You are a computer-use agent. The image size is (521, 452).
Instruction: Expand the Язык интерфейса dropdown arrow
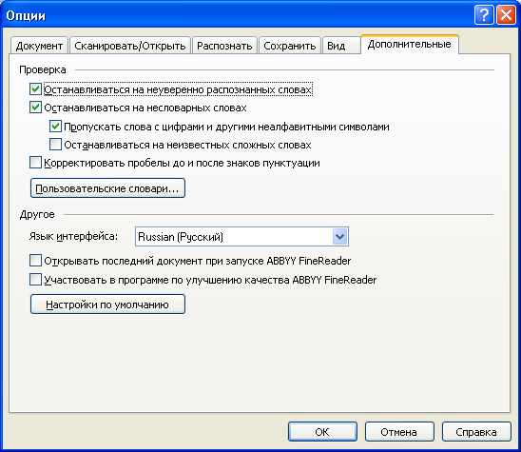coord(339,237)
